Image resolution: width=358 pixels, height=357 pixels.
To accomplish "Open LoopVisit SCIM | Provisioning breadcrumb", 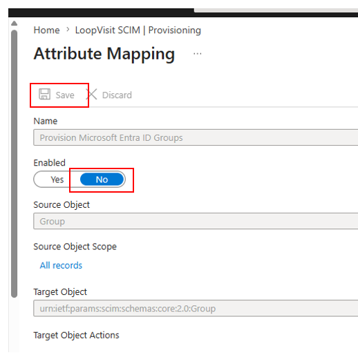I will click(138, 30).
